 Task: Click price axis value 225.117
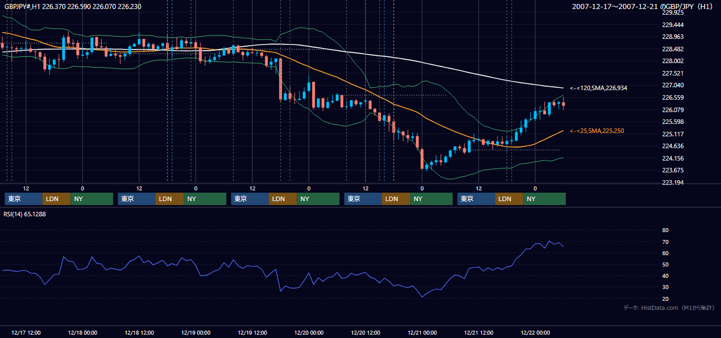point(672,134)
